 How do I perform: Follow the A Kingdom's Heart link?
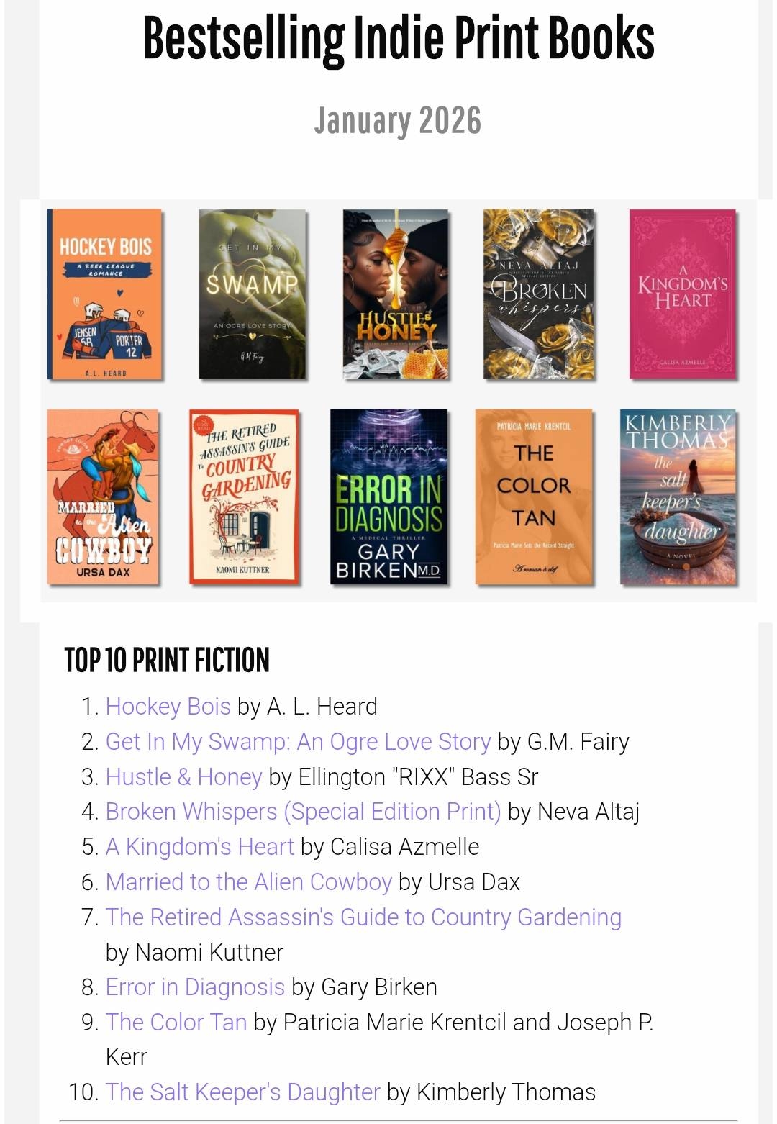(200, 847)
